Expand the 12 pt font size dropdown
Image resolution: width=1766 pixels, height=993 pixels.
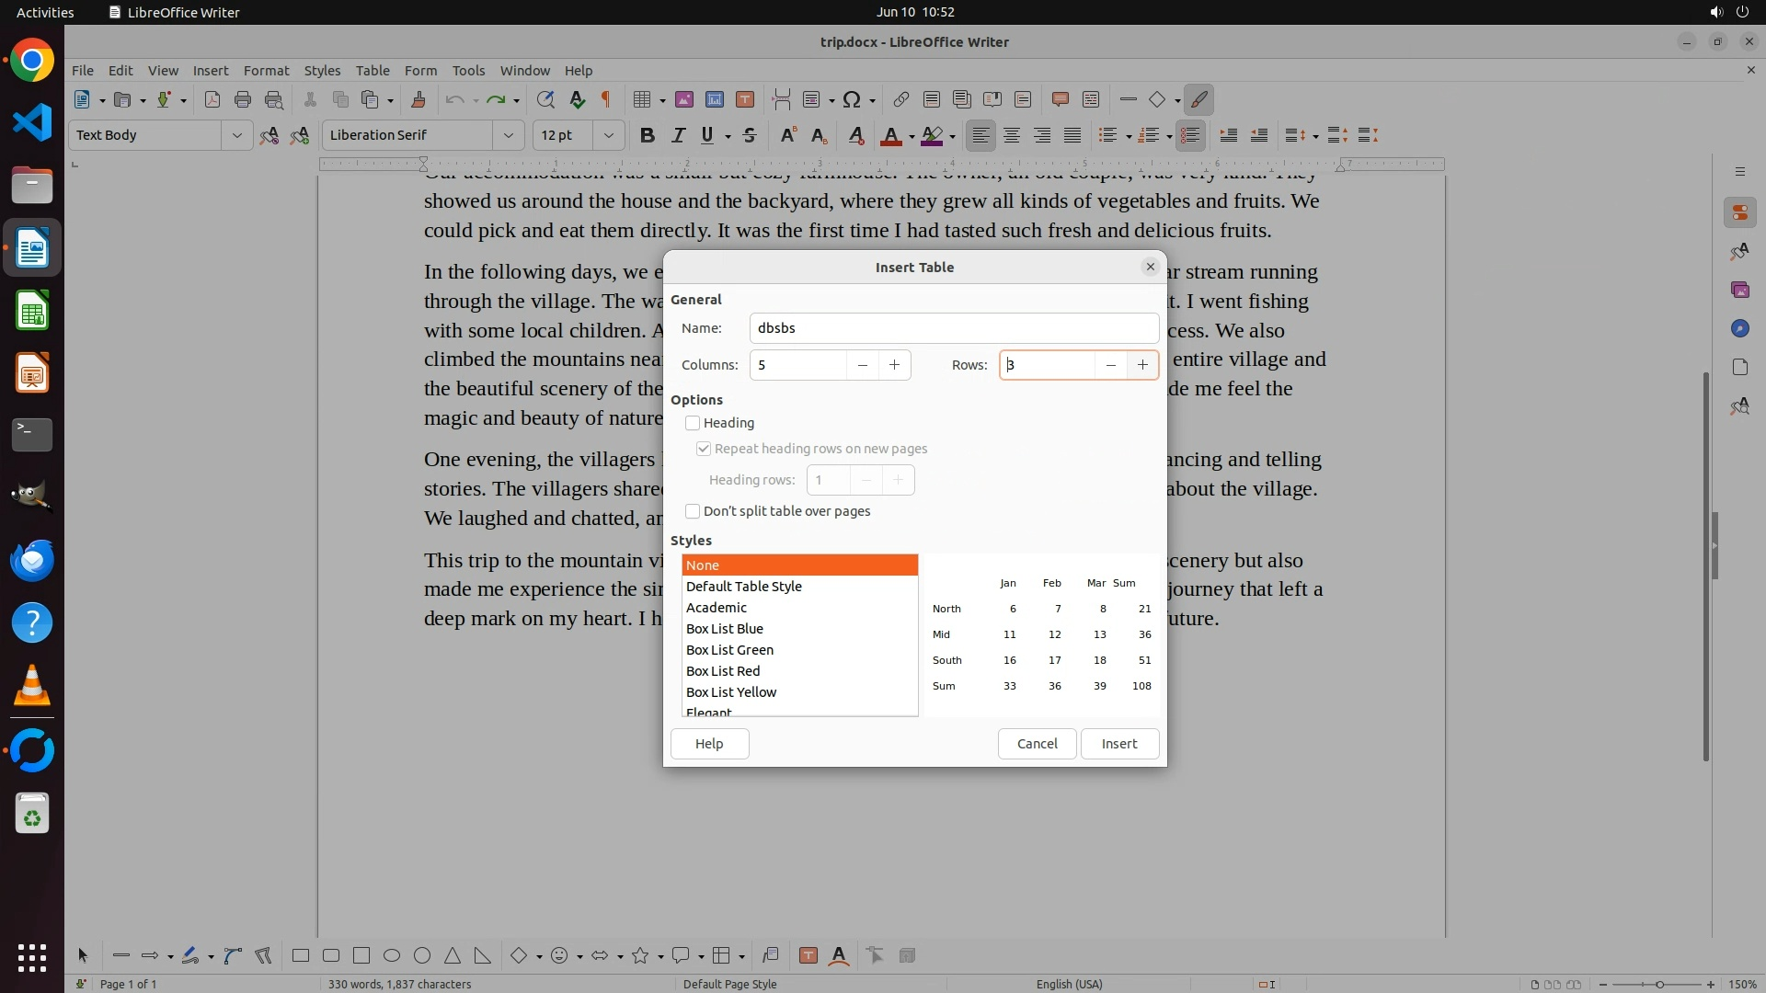pos(608,135)
